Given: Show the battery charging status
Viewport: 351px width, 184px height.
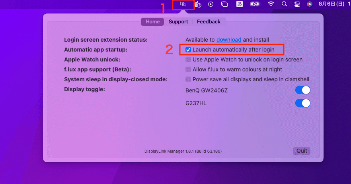Looking at the screenshot, I should [255, 4].
